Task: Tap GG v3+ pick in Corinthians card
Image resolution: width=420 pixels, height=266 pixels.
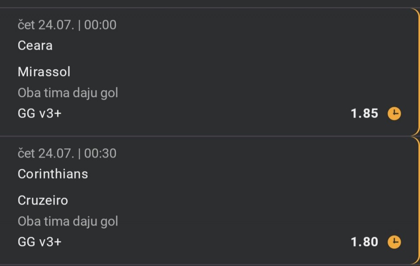Action: 40,242
